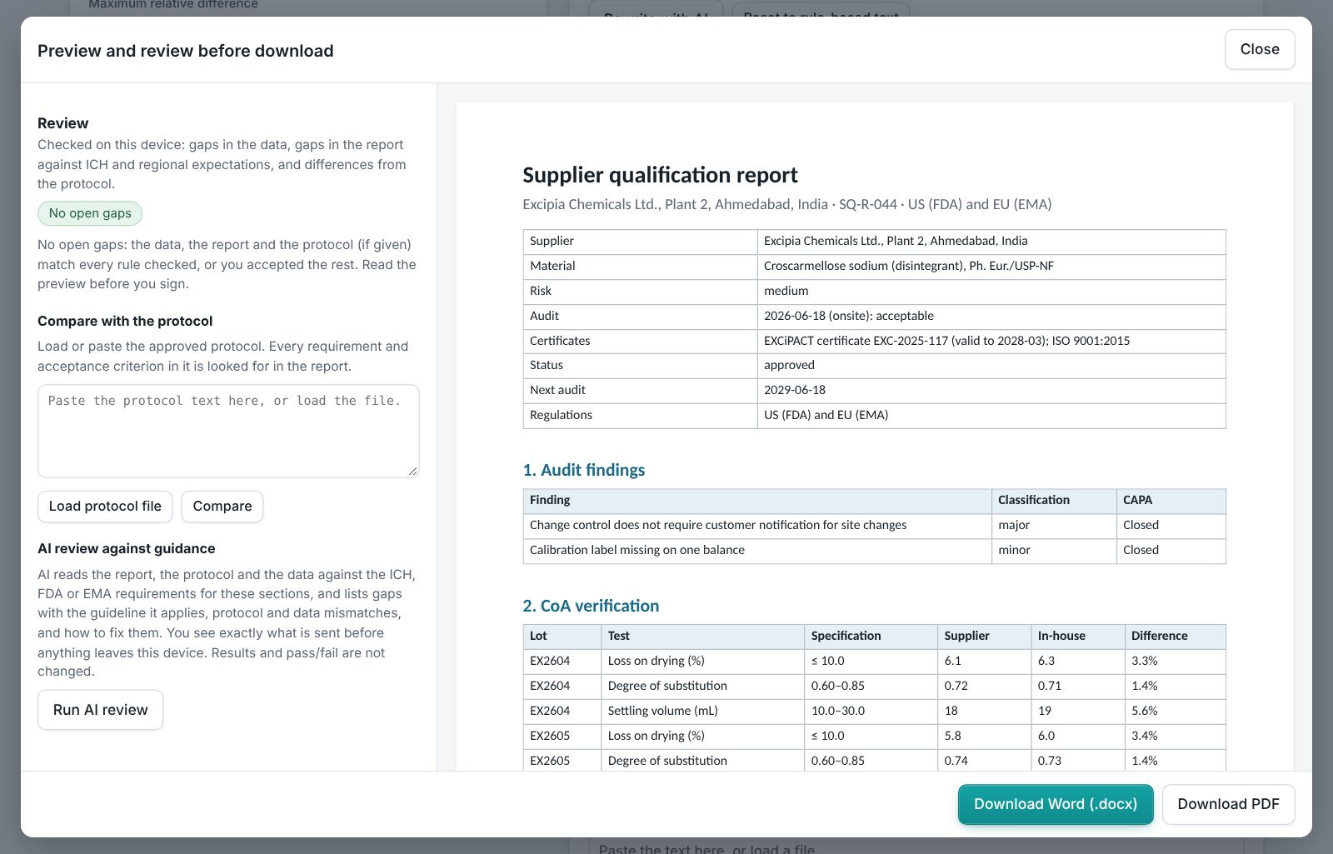Select the next audit date 2029-06-18

click(x=991, y=390)
